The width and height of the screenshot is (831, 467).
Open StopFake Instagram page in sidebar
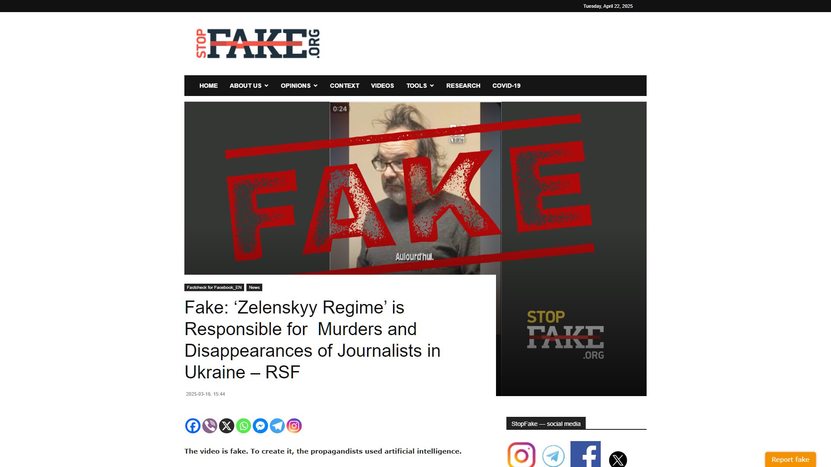(522, 455)
